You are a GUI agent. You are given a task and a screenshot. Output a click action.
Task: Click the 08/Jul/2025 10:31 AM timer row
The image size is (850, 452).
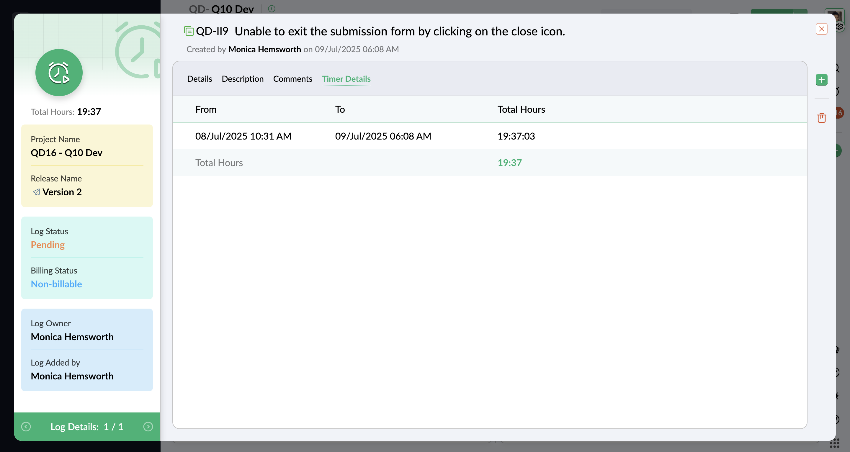(243, 136)
